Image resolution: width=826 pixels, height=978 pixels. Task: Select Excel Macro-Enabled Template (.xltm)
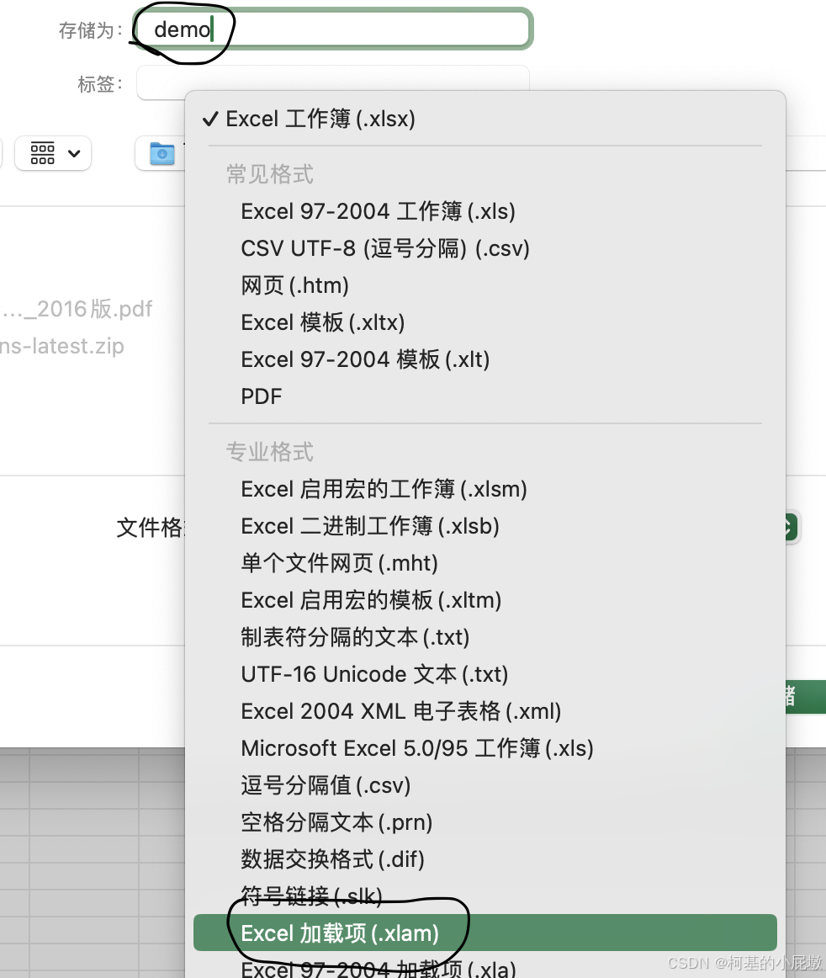(485, 600)
